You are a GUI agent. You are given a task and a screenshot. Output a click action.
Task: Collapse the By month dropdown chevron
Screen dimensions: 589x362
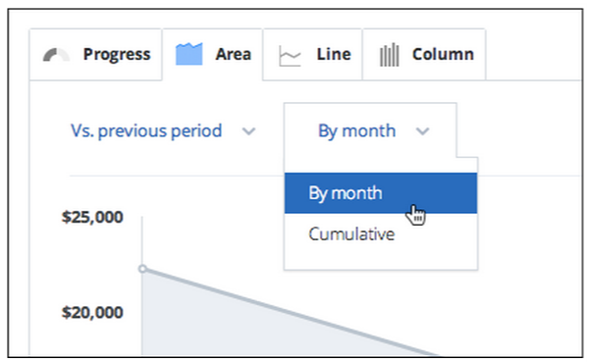422,131
